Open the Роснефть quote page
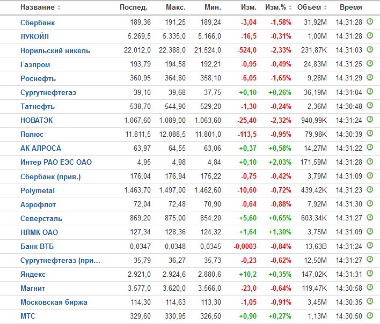380x324 pixels. coord(38,78)
